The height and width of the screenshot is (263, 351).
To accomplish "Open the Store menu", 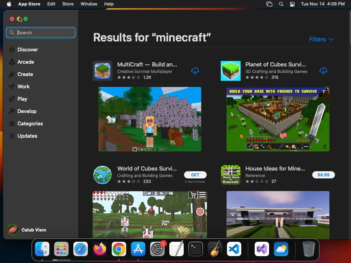I will (68, 4).
